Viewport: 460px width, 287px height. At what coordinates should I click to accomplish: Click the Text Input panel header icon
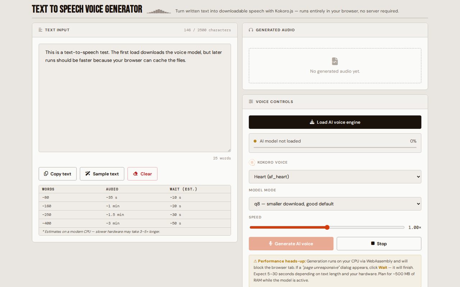pyautogui.click(x=41, y=30)
